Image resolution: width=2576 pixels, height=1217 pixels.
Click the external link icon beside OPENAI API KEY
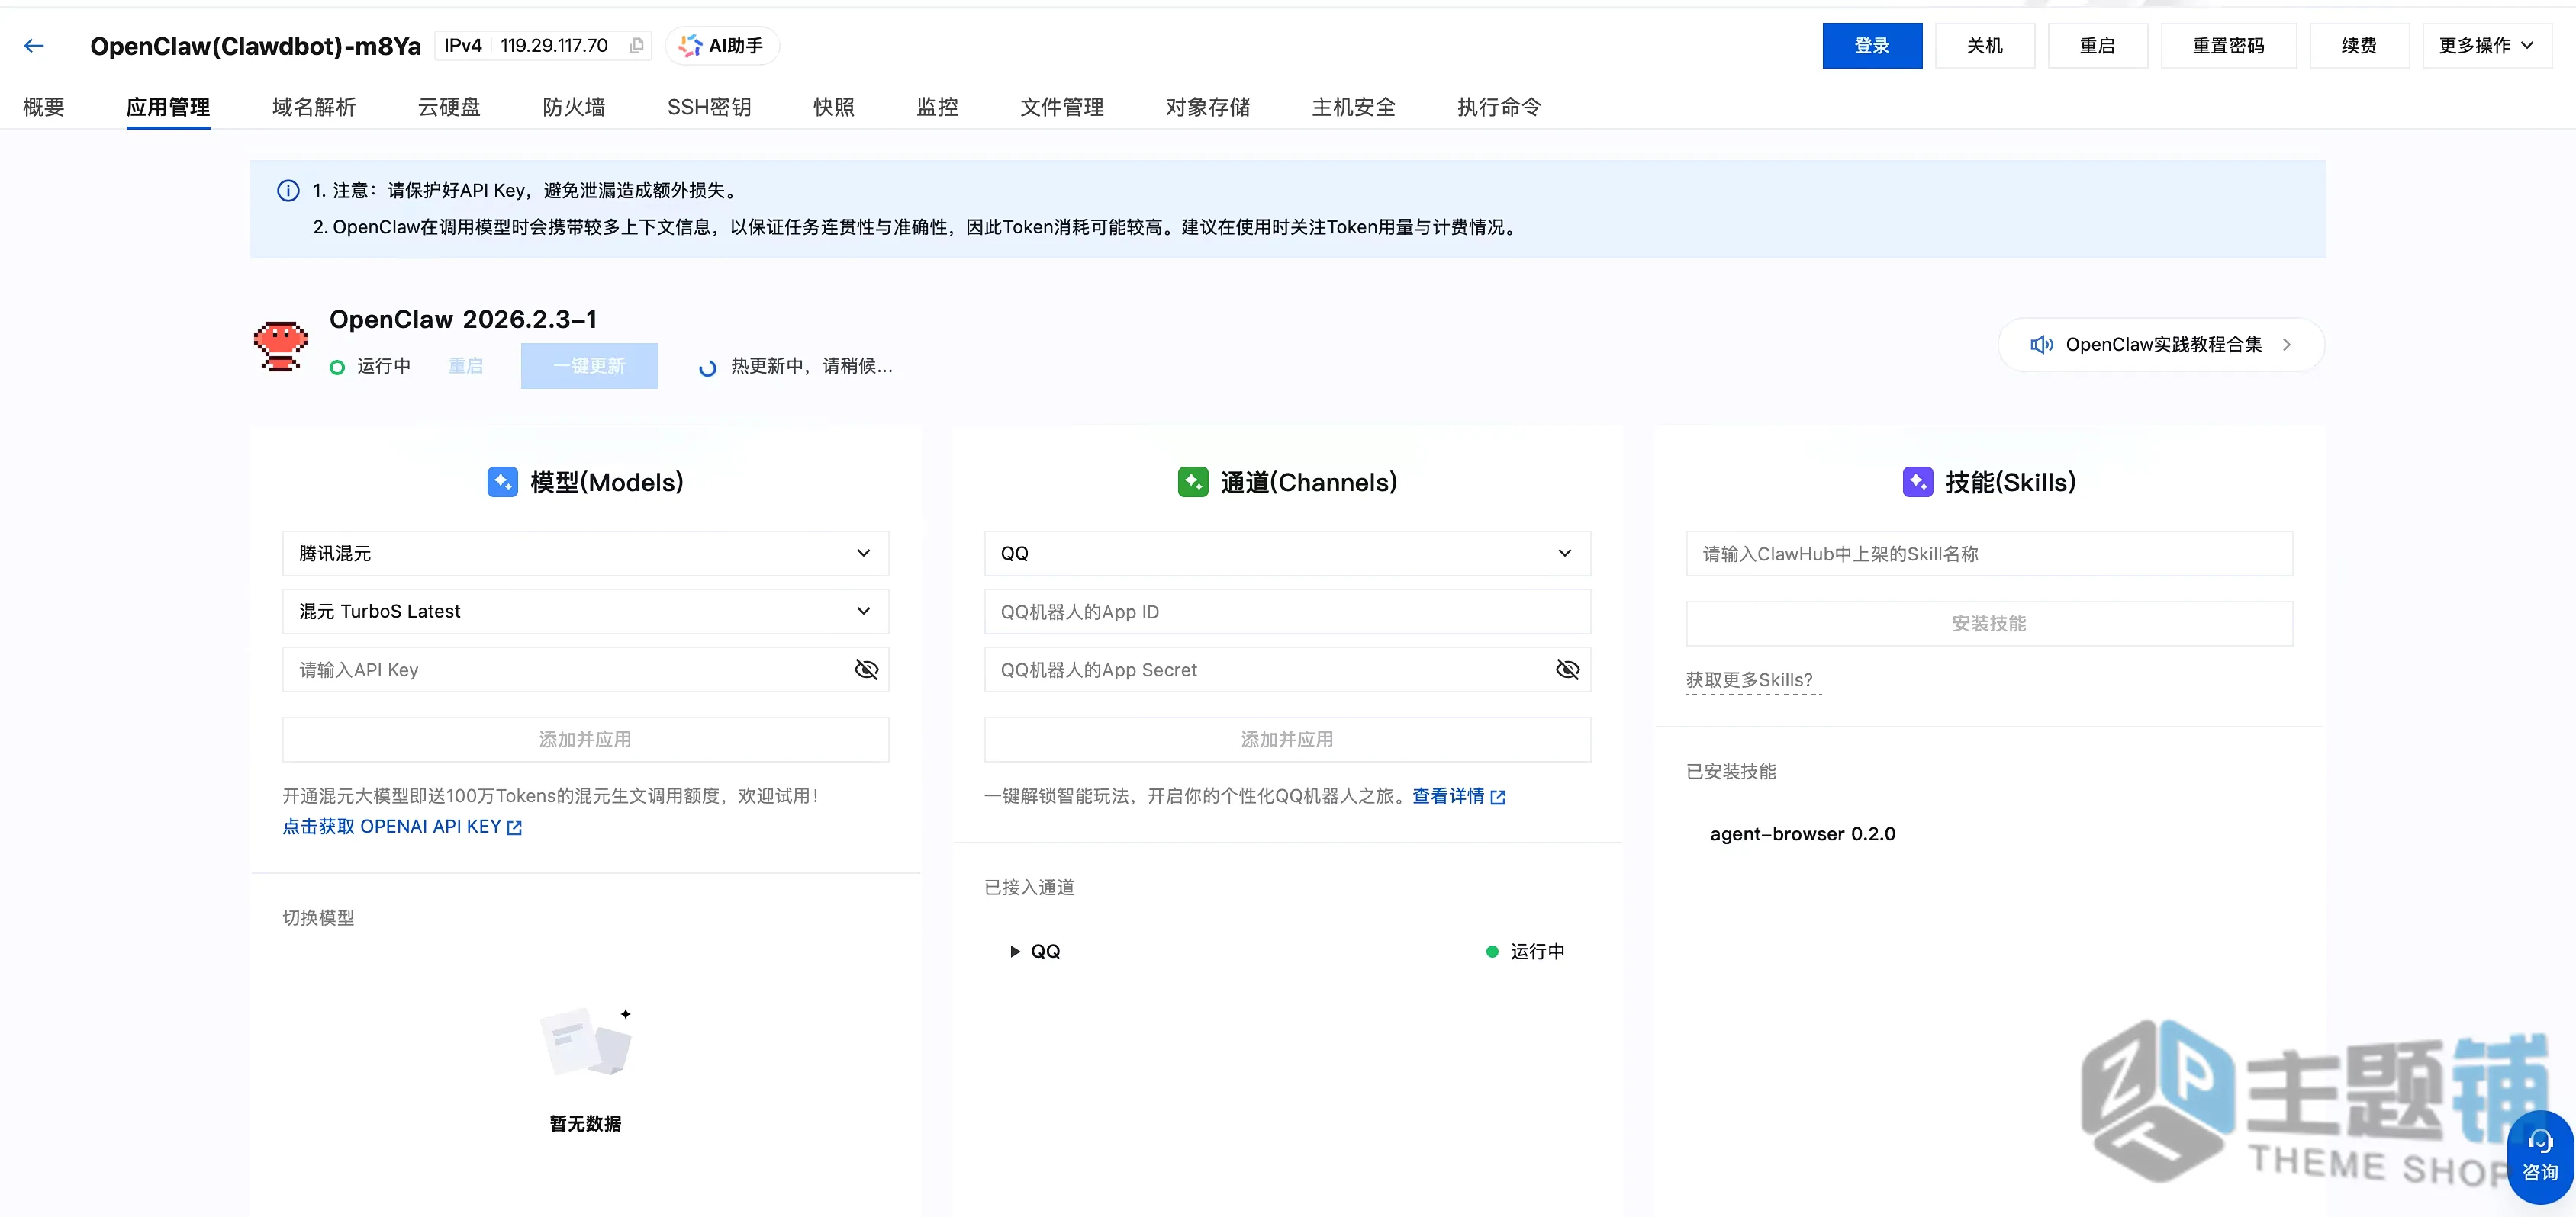pyautogui.click(x=515, y=827)
